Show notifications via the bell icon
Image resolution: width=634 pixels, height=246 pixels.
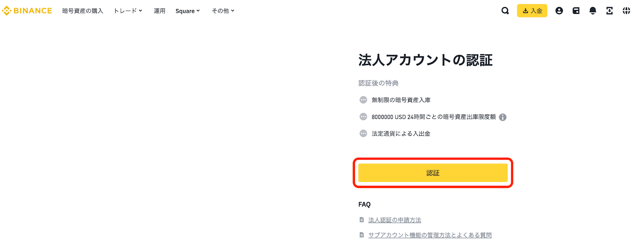593,11
